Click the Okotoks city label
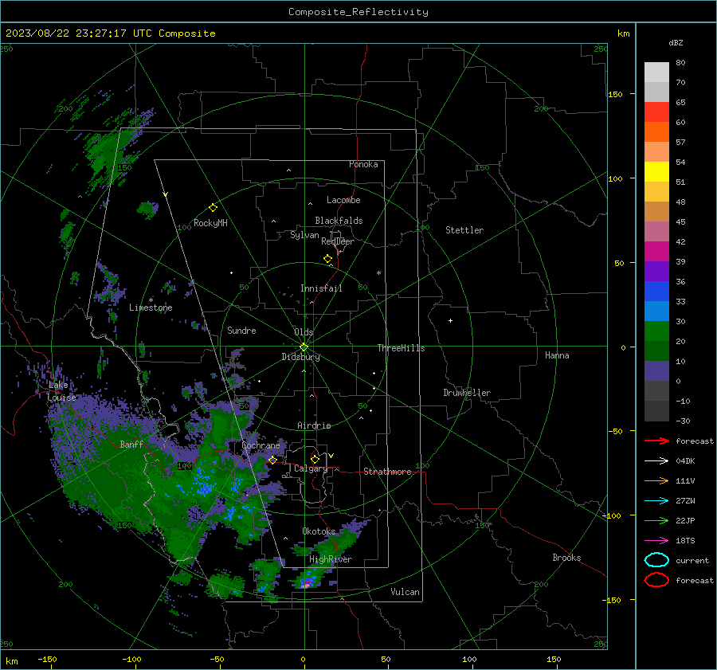The height and width of the screenshot is (670, 717). click(x=319, y=531)
